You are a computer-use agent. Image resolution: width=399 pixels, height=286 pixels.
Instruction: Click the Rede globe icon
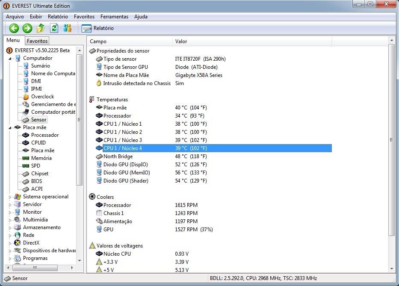[18, 235]
